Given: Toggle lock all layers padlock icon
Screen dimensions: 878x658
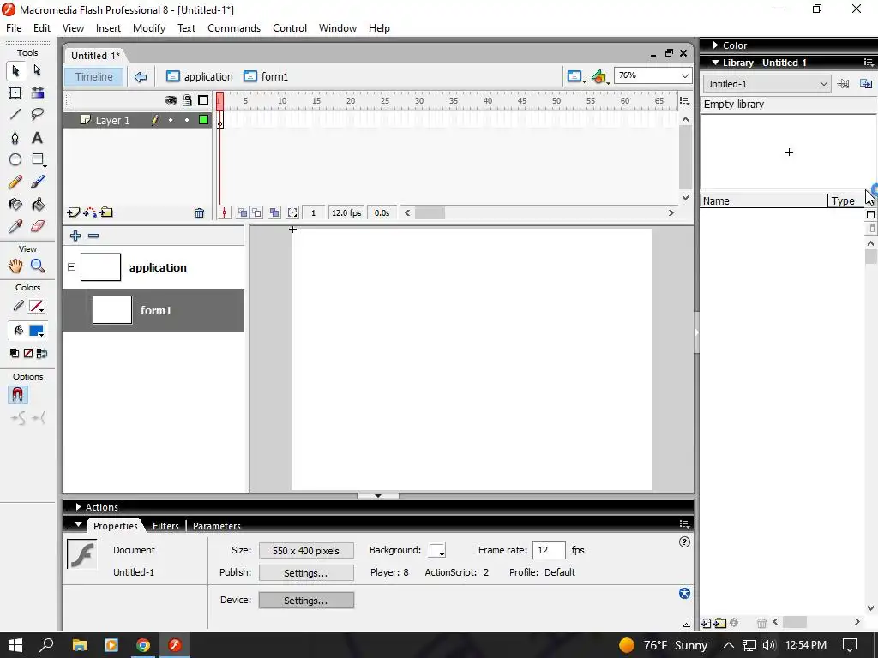Looking at the screenshot, I should (187, 100).
